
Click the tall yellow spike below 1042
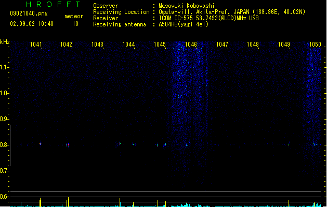click(x=68, y=202)
